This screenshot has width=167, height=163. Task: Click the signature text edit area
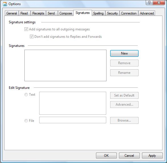73,103
